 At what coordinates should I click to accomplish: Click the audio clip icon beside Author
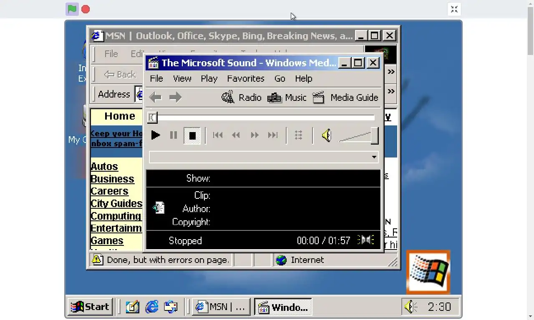[x=159, y=207]
